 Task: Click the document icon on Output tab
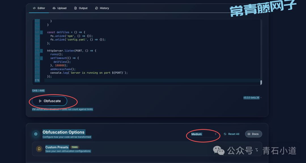click(x=75, y=8)
